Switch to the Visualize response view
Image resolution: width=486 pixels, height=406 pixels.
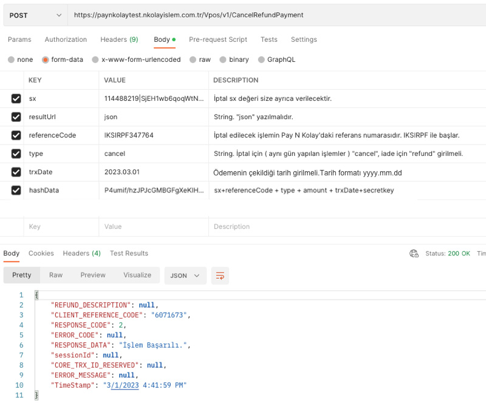tap(137, 275)
